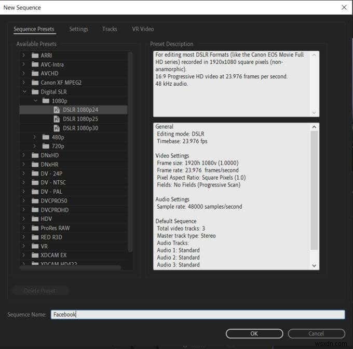Click the XDCAM EX folder icon

coord(35,255)
